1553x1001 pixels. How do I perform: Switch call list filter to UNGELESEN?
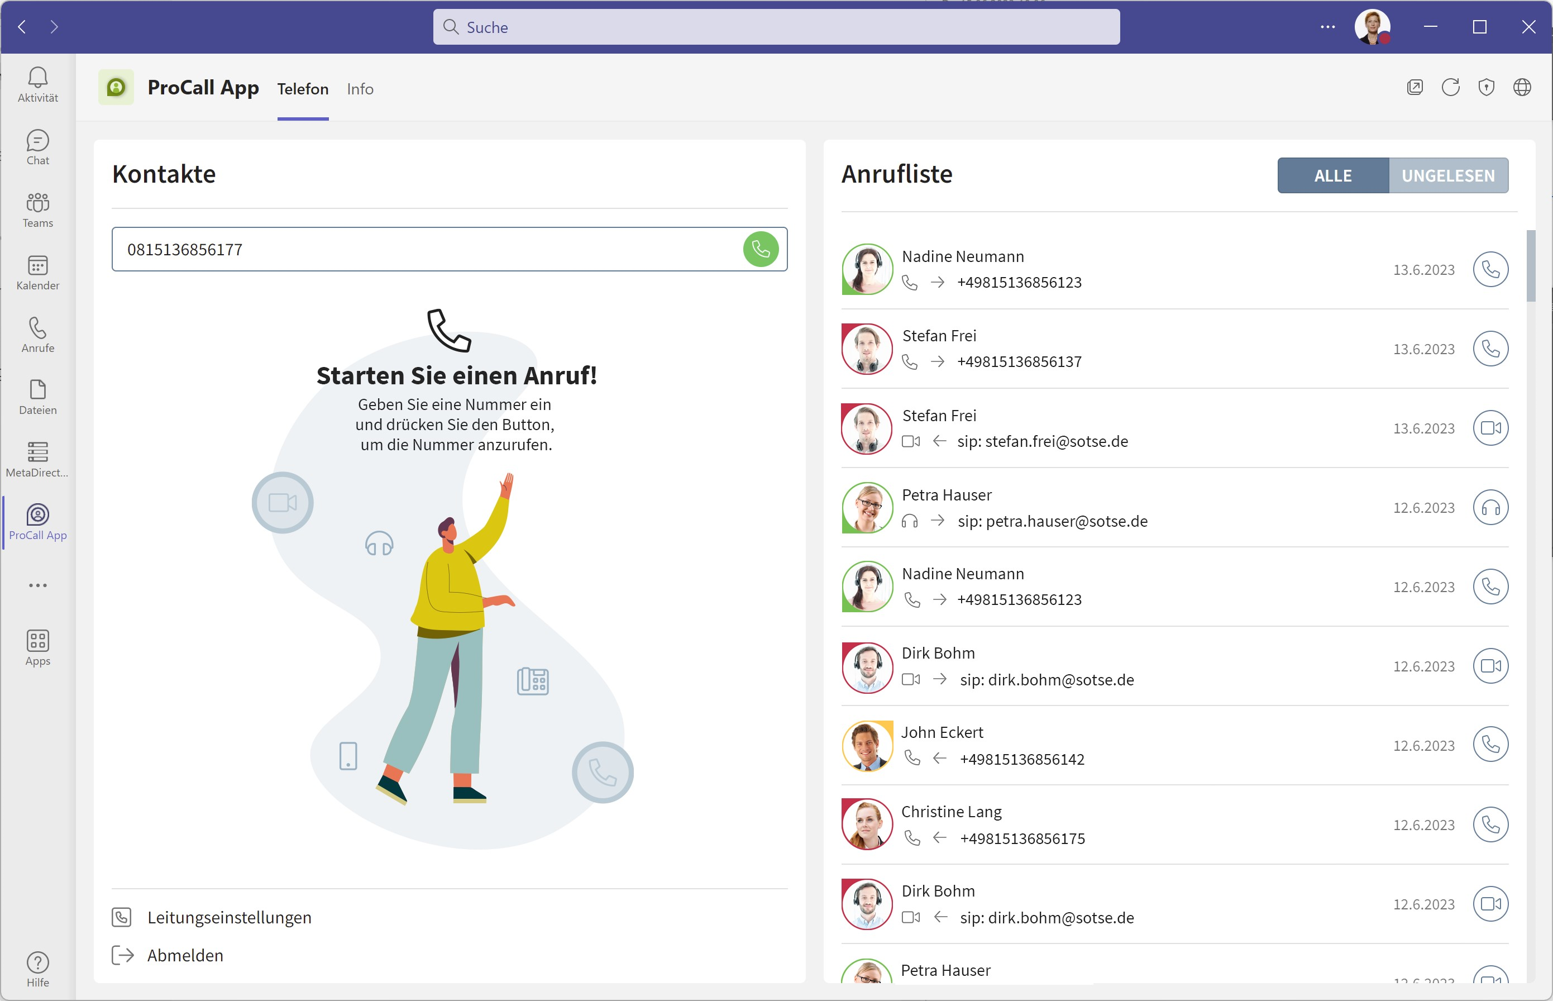(x=1447, y=175)
